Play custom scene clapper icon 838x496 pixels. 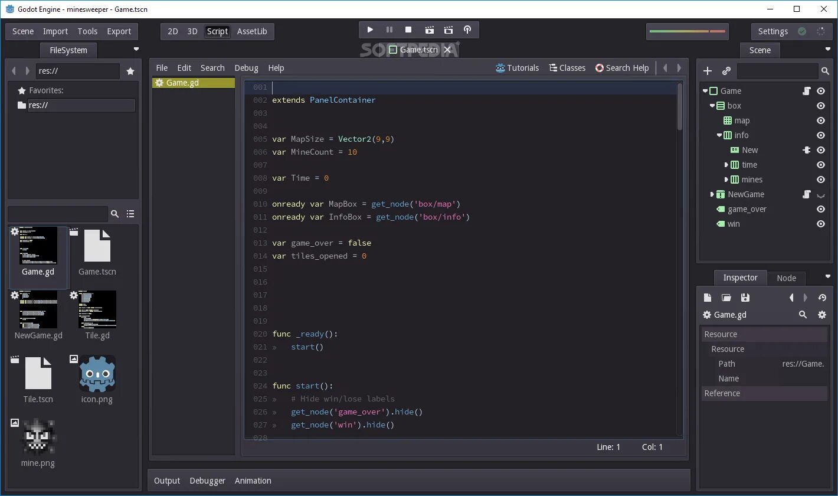(449, 30)
